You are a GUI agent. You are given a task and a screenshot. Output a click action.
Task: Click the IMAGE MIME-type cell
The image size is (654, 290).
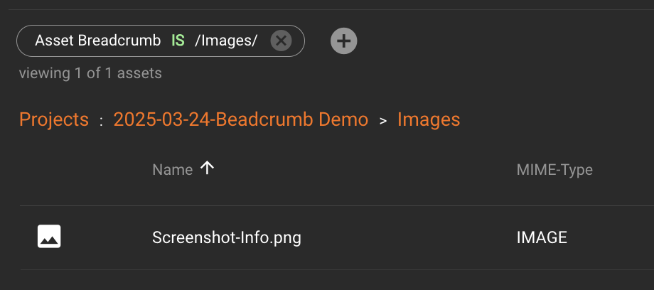(542, 237)
